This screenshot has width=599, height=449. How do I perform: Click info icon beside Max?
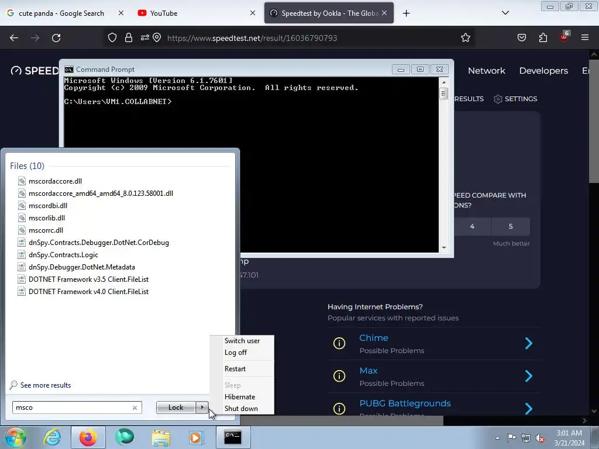(339, 376)
